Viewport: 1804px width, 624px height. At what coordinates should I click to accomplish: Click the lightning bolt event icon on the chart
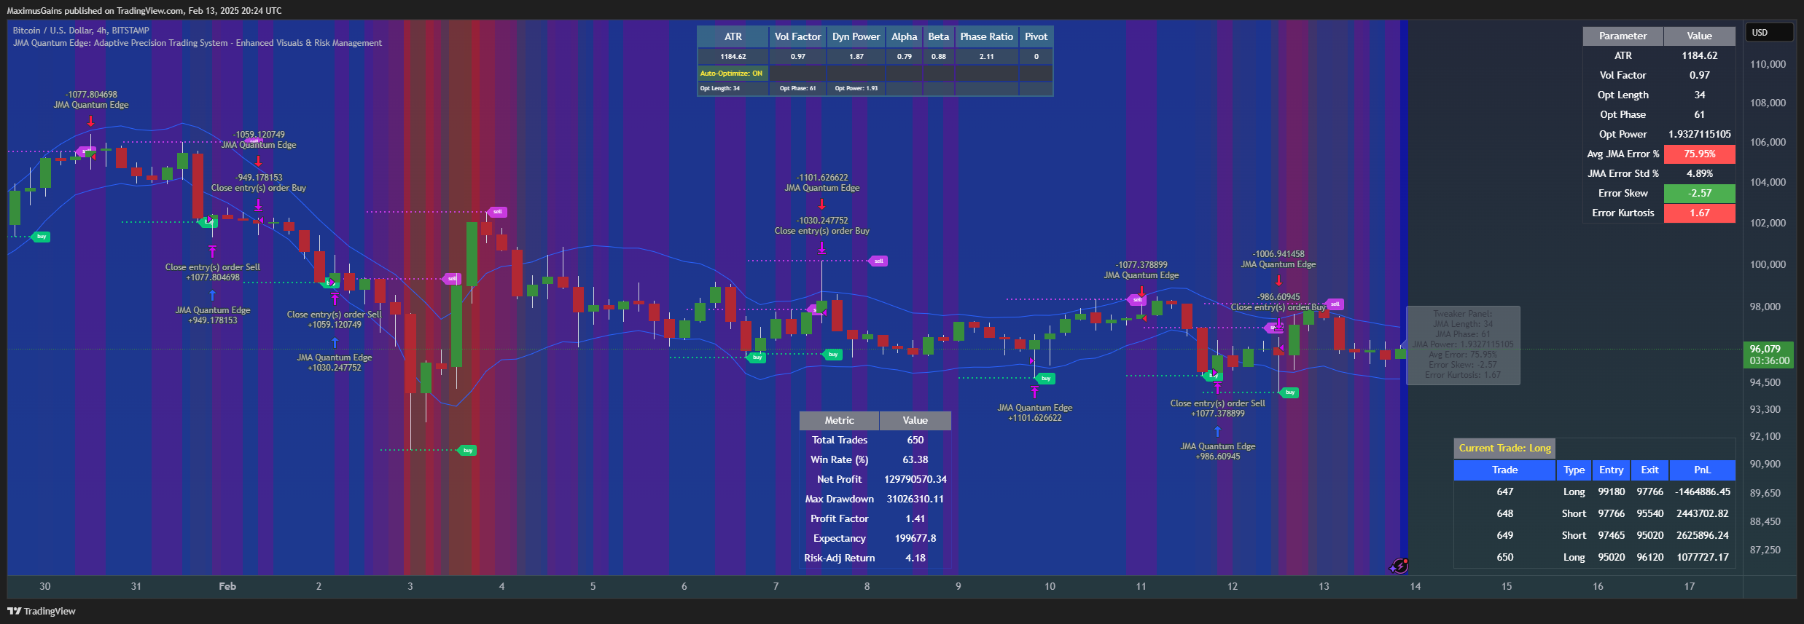coord(1399,566)
